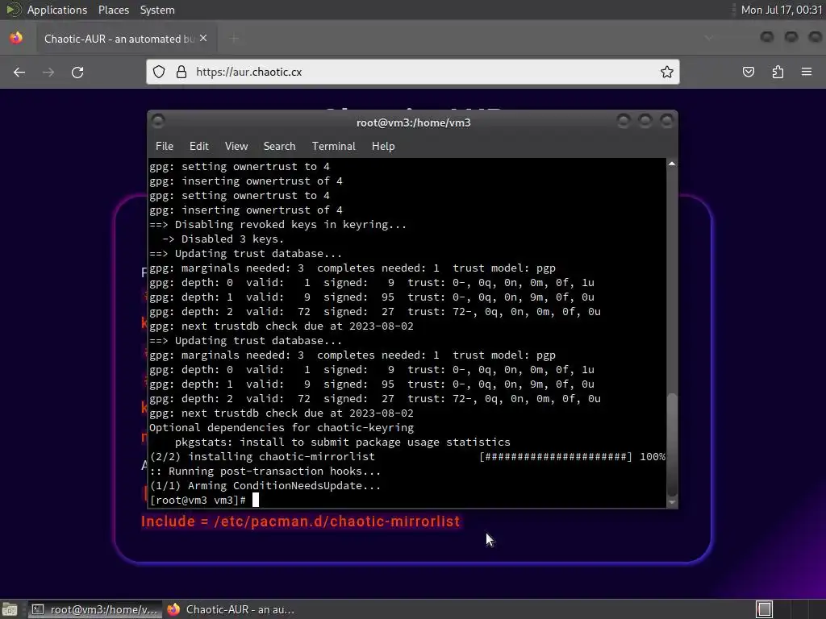Click the terminal scrollbar thumb
This screenshot has width=826, height=619.
[x=672, y=445]
